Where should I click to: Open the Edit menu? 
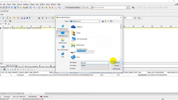[x=4, y=4]
